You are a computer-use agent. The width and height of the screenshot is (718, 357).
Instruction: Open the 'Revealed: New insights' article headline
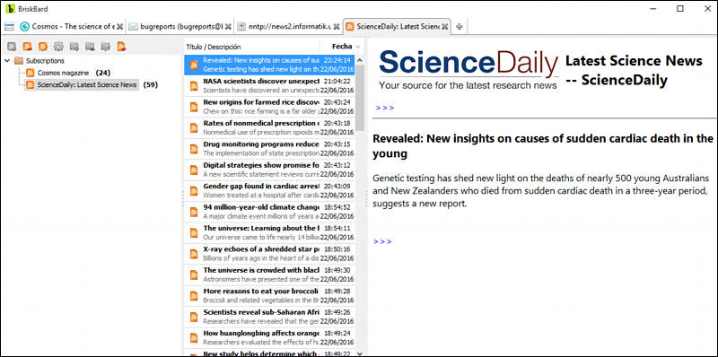[x=543, y=146]
